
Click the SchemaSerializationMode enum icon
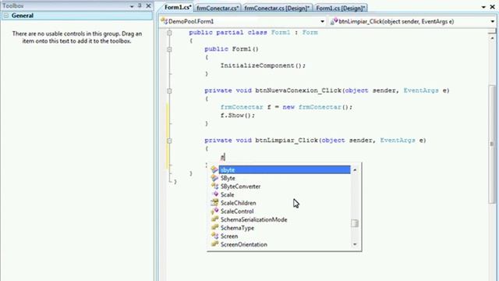(x=215, y=219)
